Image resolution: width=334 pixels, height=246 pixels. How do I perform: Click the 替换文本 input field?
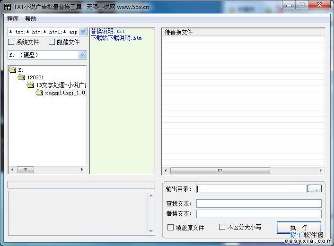[259, 214]
